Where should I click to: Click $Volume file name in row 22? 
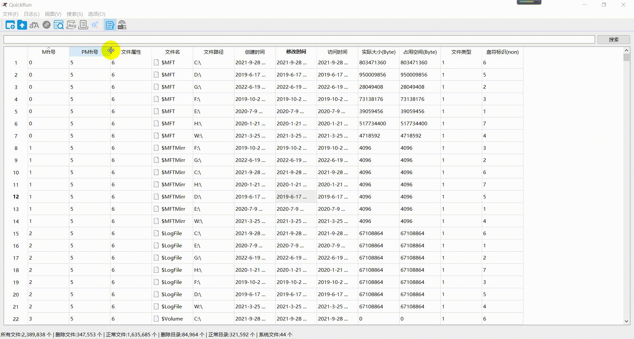[172, 319]
